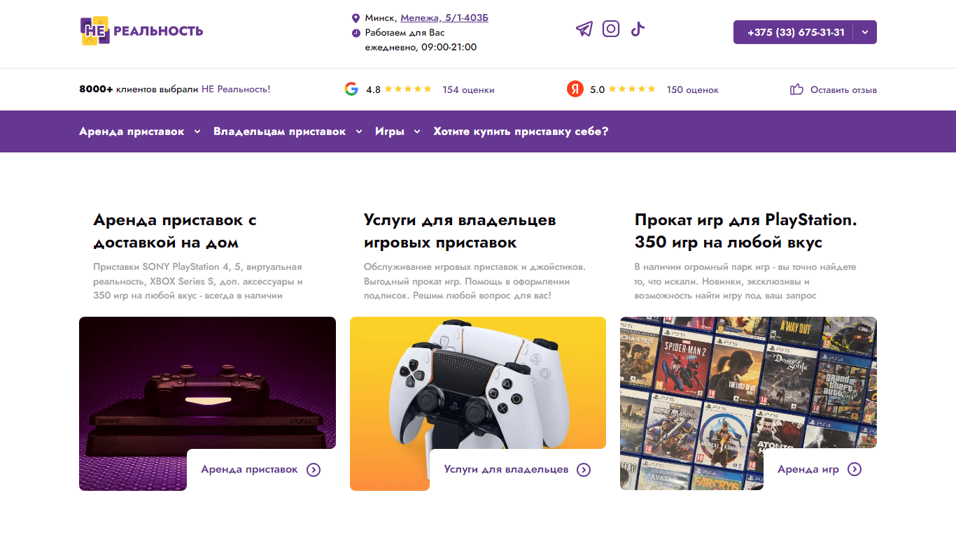Click the arrow icon in Аренда игр button
The height and width of the screenshot is (537, 956).
coord(855,469)
